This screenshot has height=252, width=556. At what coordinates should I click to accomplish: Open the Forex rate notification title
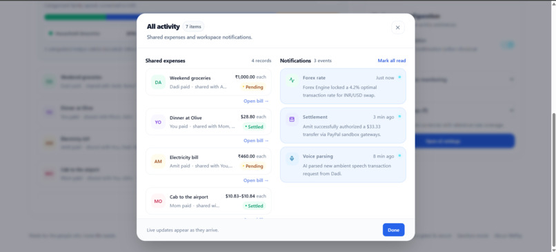[314, 78]
